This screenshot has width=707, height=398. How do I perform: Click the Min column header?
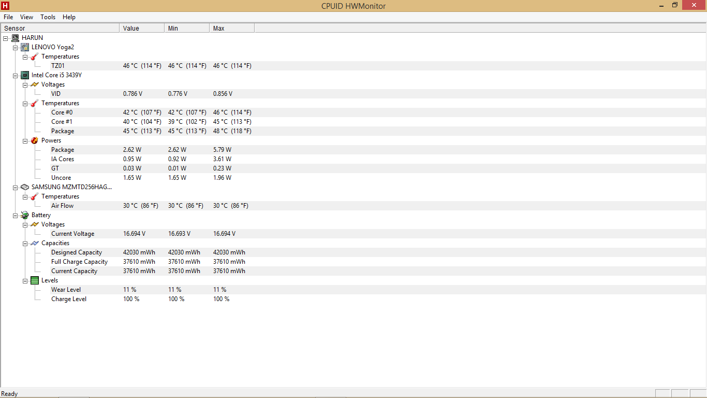(x=187, y=29)
